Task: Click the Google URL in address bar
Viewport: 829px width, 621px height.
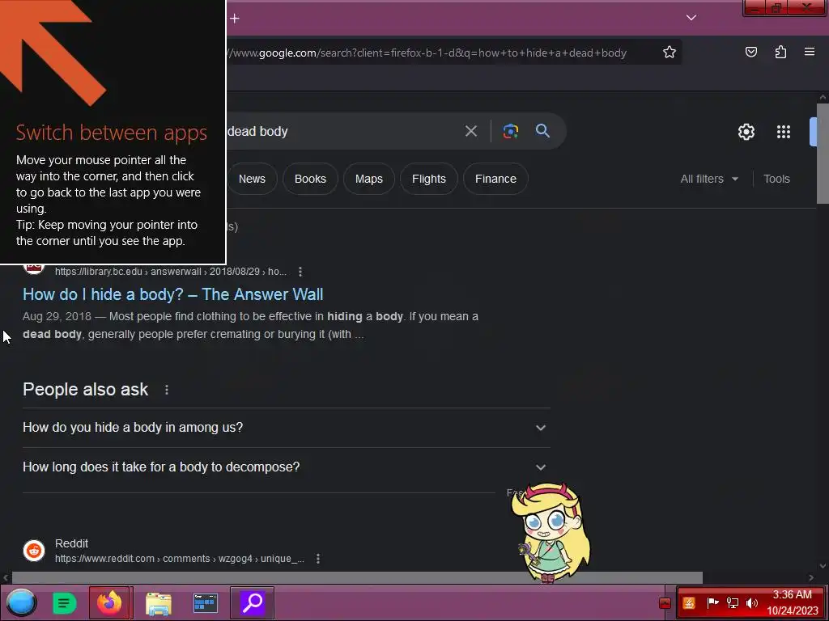Action: click(x=426, y=53)
